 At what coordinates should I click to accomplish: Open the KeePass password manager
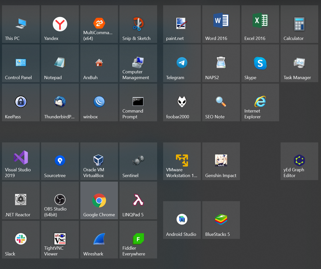pyautogui.click(x=21, y=102)
